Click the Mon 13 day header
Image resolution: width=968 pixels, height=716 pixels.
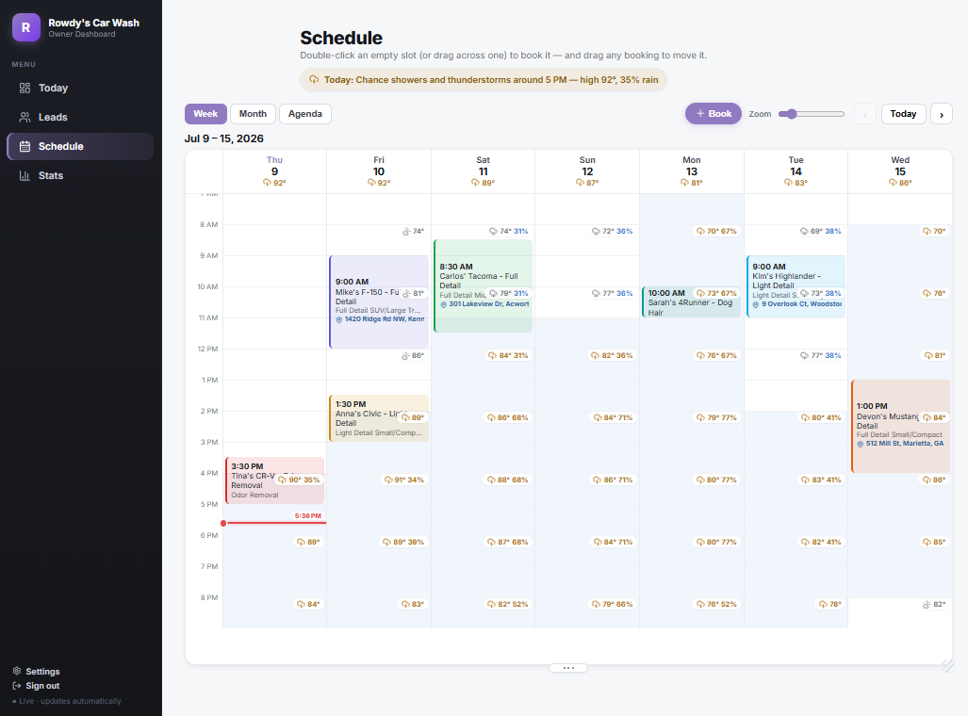[x=692, y=171]
